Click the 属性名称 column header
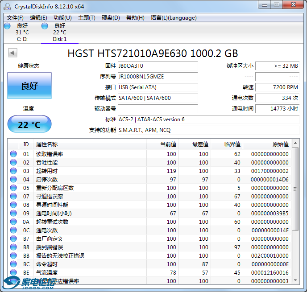 90,144
